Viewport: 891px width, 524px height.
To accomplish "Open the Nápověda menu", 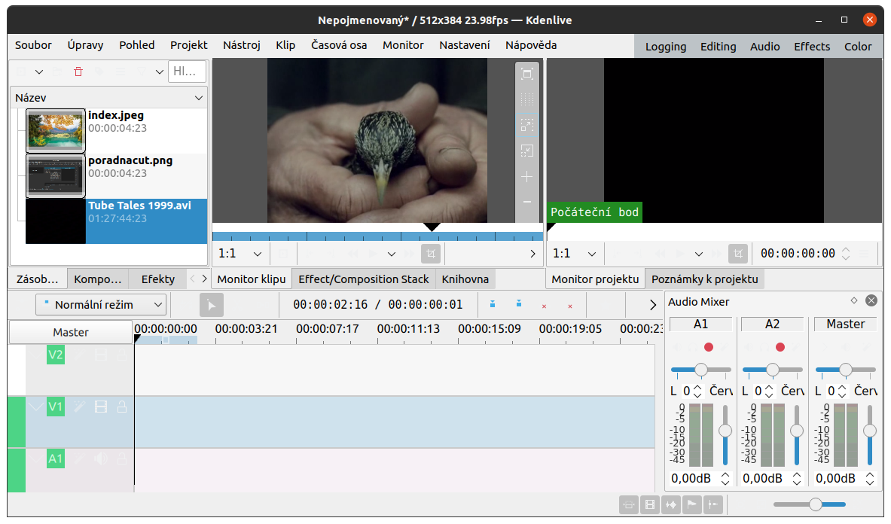I will (x=531, y=45).
